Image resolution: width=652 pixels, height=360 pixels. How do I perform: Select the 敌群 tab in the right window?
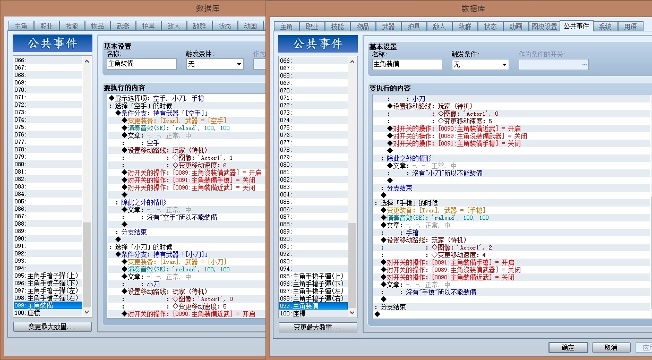click(x=465, y=27)
